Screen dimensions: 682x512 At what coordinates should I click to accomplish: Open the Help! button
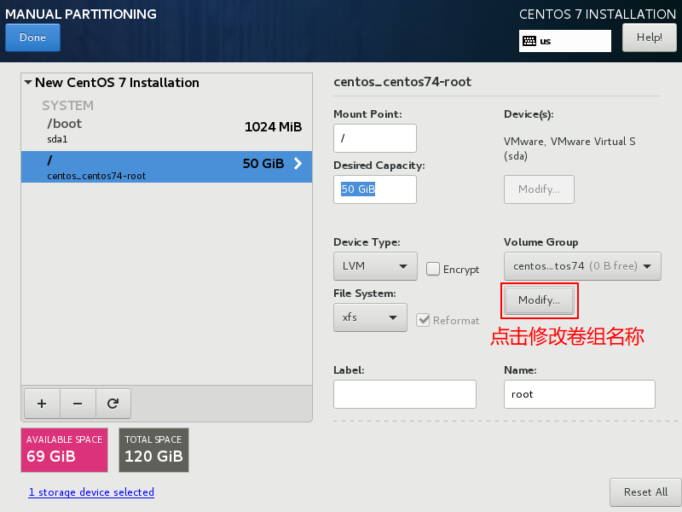[x=650, y=38]
